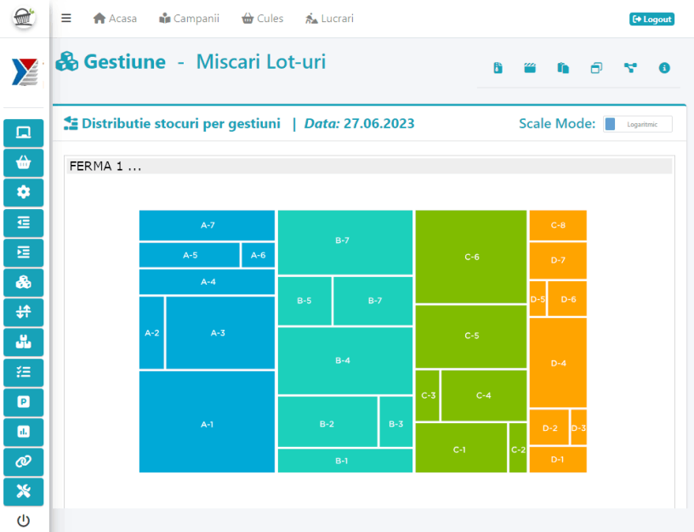This screenshot has height=532, width=694.
Task: Click the link chain sidebar icon
Action: [24, 461]
